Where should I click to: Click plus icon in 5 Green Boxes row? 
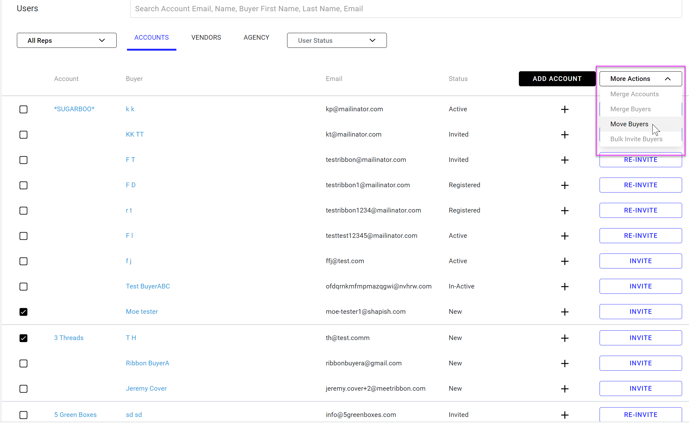(565, 415)
